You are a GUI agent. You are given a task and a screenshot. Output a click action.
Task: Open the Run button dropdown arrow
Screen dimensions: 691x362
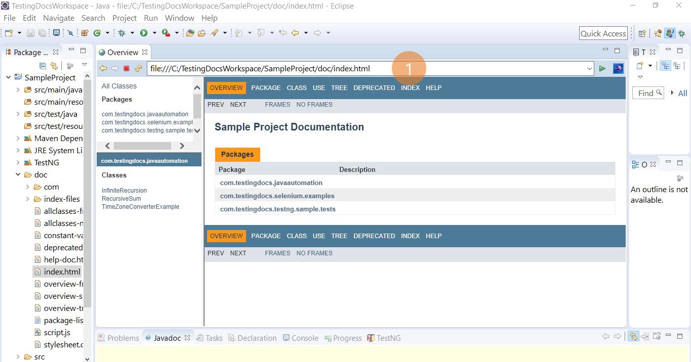(x=154, y=33)
